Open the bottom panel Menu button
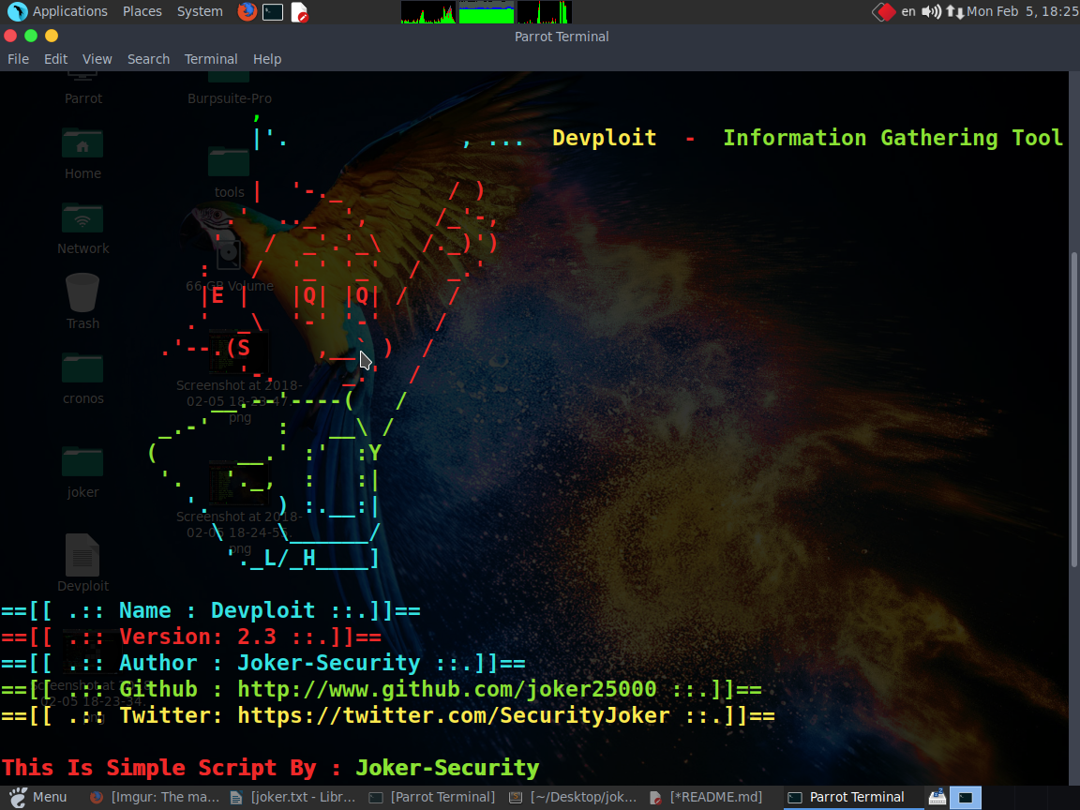 38,798
